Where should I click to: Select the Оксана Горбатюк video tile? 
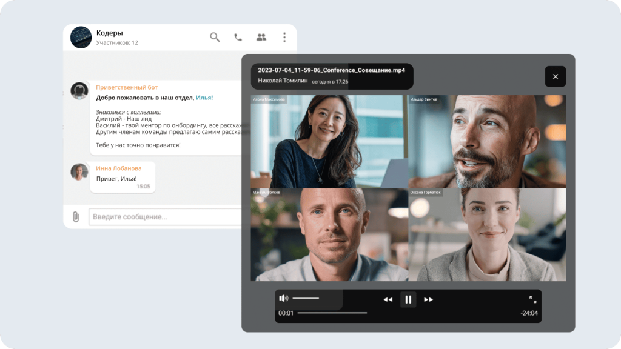click(x=487, y=234)
